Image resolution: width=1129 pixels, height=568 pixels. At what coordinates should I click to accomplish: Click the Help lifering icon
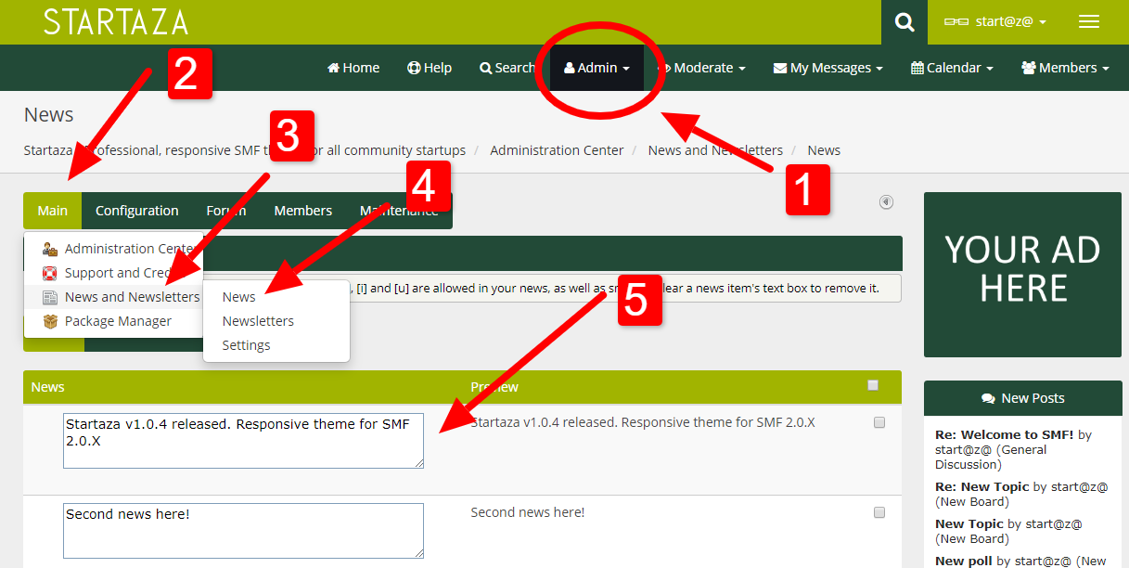point(414,68)
